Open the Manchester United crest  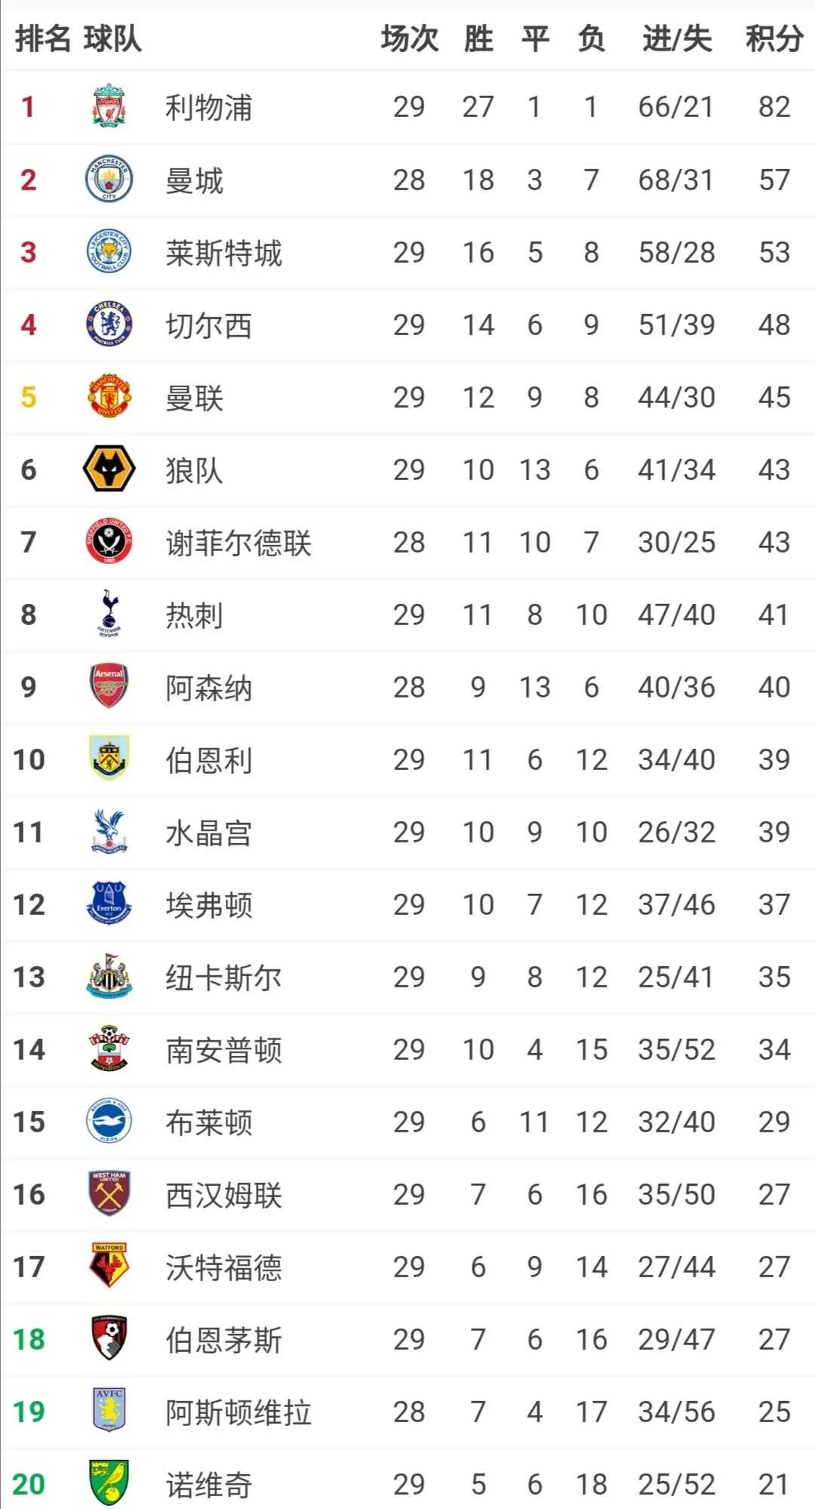tap(109, 396)
